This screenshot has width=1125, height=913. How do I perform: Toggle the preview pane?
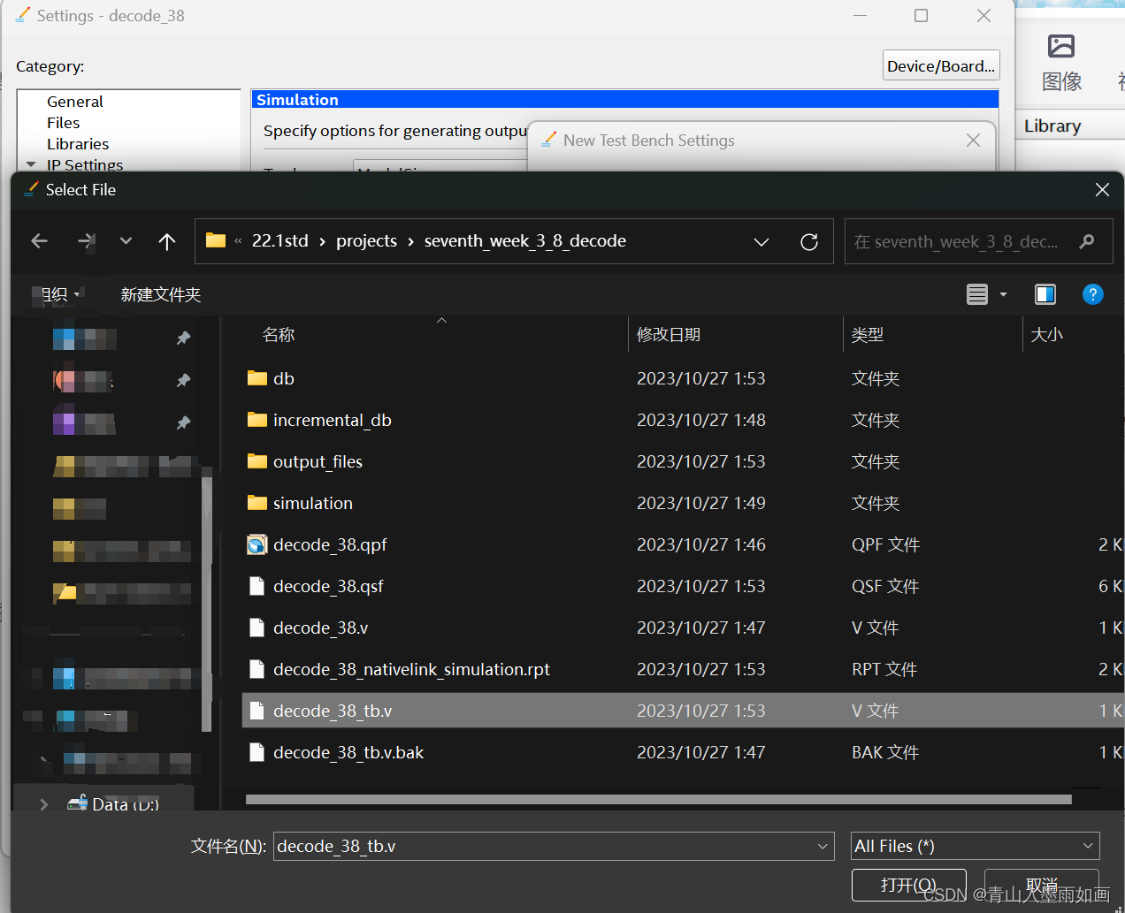click(1045, 293)
